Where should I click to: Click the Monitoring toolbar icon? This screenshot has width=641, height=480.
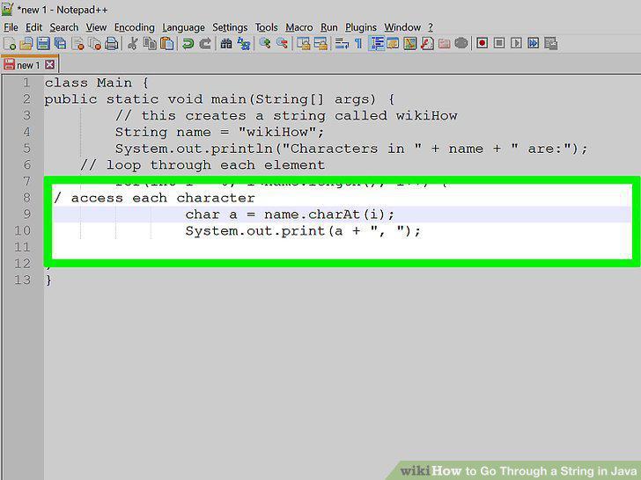click(x=461, y=43)
